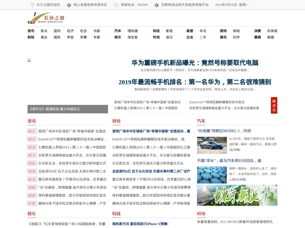Open the 微商 navigation item

pos(258,37)
